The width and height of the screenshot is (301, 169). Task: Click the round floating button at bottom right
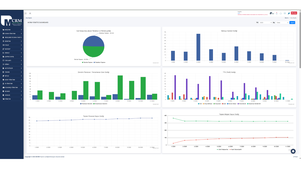click(293, 151)
